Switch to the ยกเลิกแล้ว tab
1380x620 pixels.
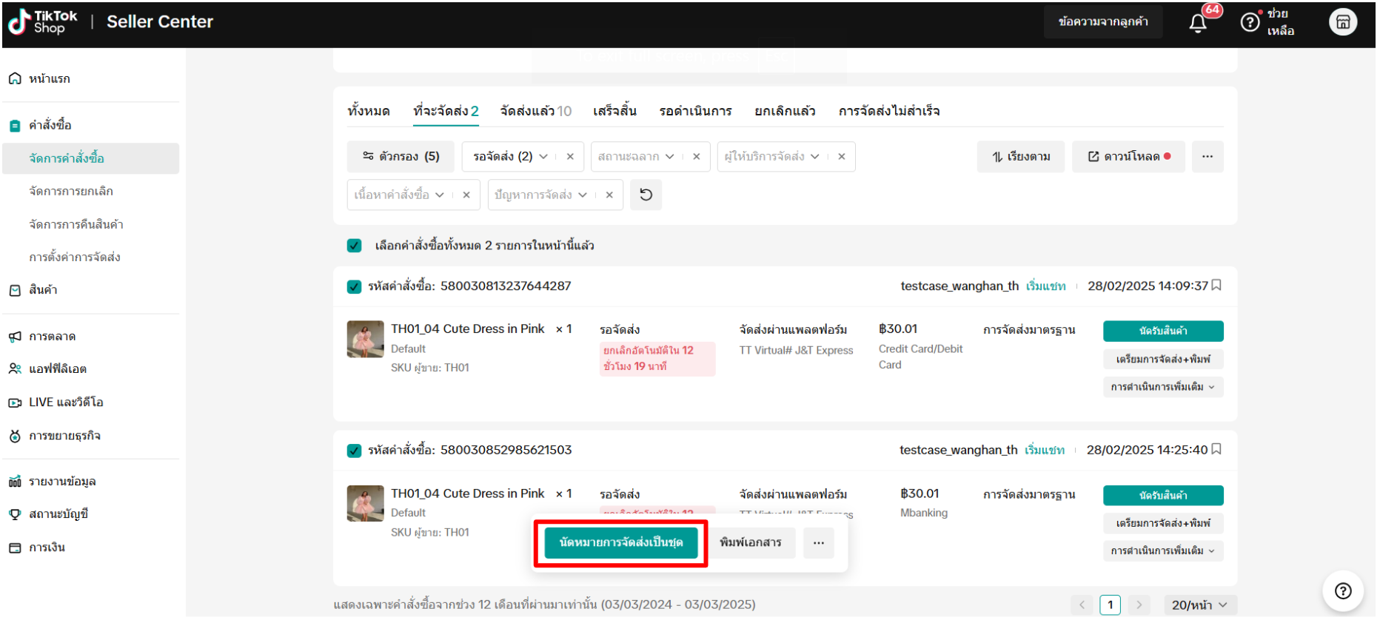[785, 111]
